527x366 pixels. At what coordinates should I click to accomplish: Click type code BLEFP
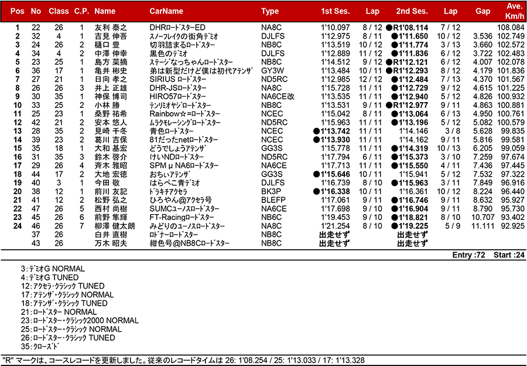tap(273, 201)
